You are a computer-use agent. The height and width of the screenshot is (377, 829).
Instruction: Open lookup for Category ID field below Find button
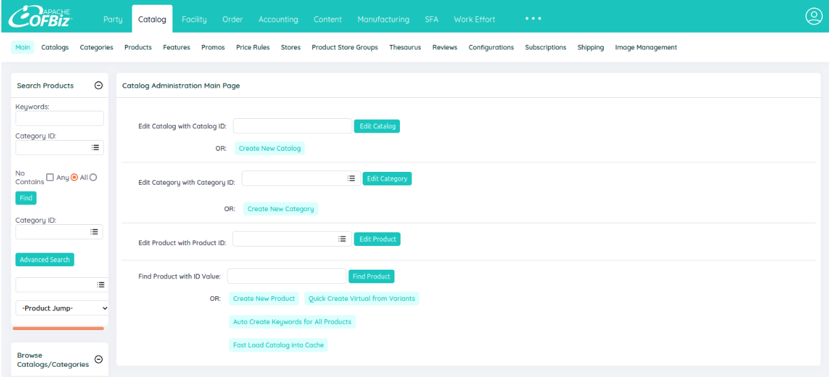coord(95,232)
